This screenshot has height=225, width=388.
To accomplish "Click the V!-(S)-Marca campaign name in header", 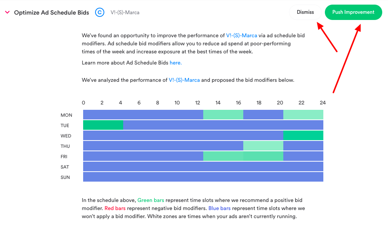I will point(125,13).
